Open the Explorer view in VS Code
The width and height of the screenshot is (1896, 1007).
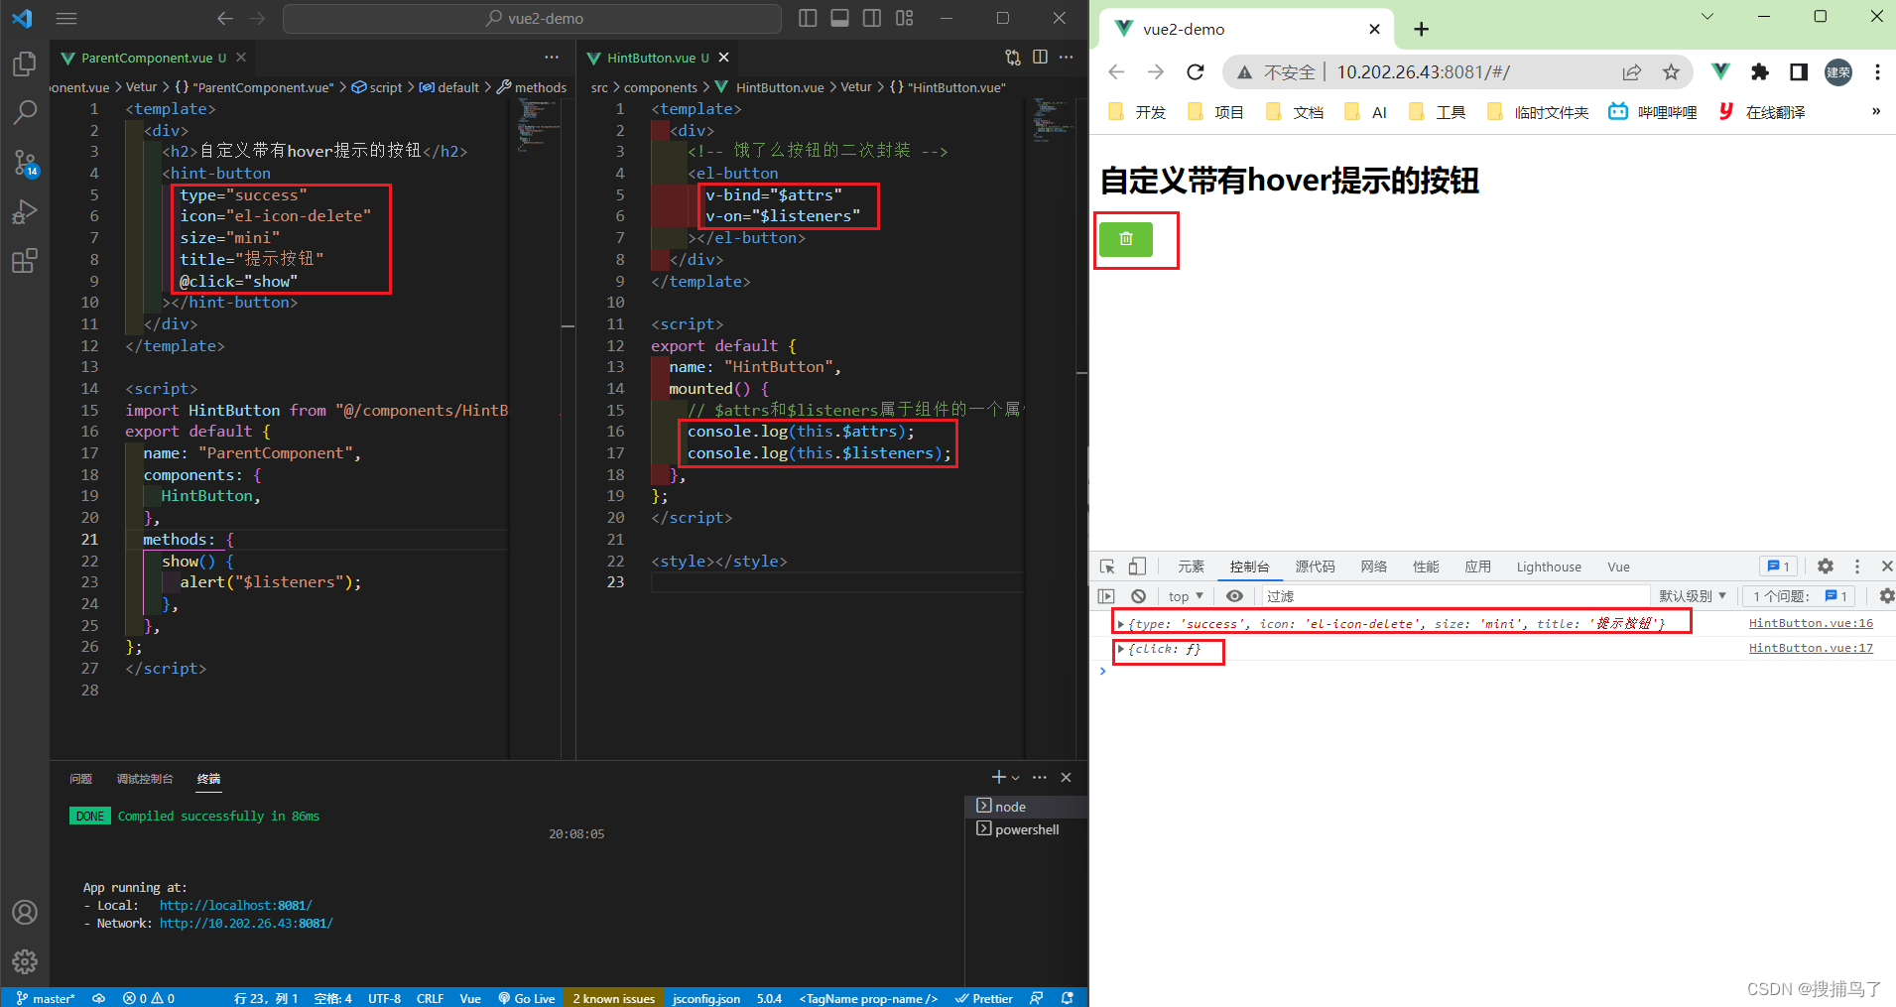(25, 64)
